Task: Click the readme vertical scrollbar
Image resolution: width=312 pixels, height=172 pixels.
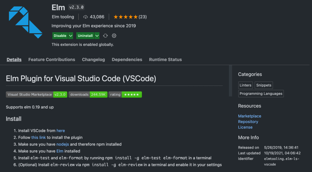Action: [x=230, y=81]
